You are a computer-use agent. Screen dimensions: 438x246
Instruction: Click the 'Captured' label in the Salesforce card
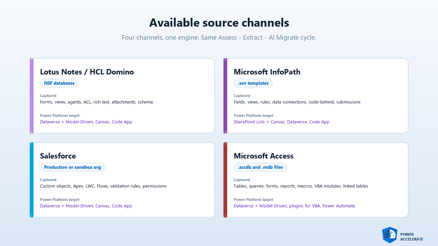coord(48,180)
